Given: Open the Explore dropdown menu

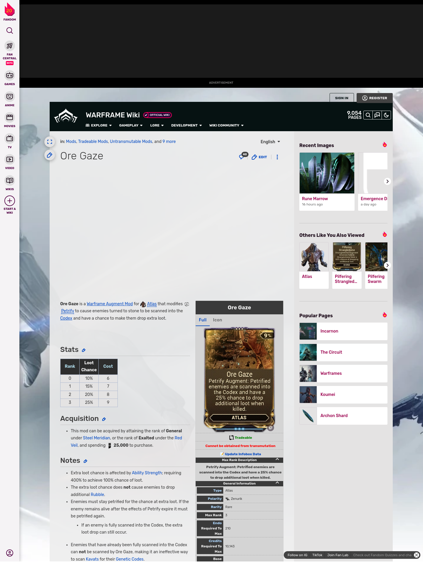Looking at the screenshot, I should tap(99, 125).
